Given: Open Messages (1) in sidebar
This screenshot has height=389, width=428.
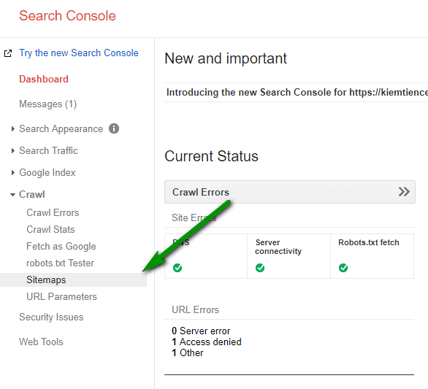Looking at the screenshot, I should click(x=47, y=104).
